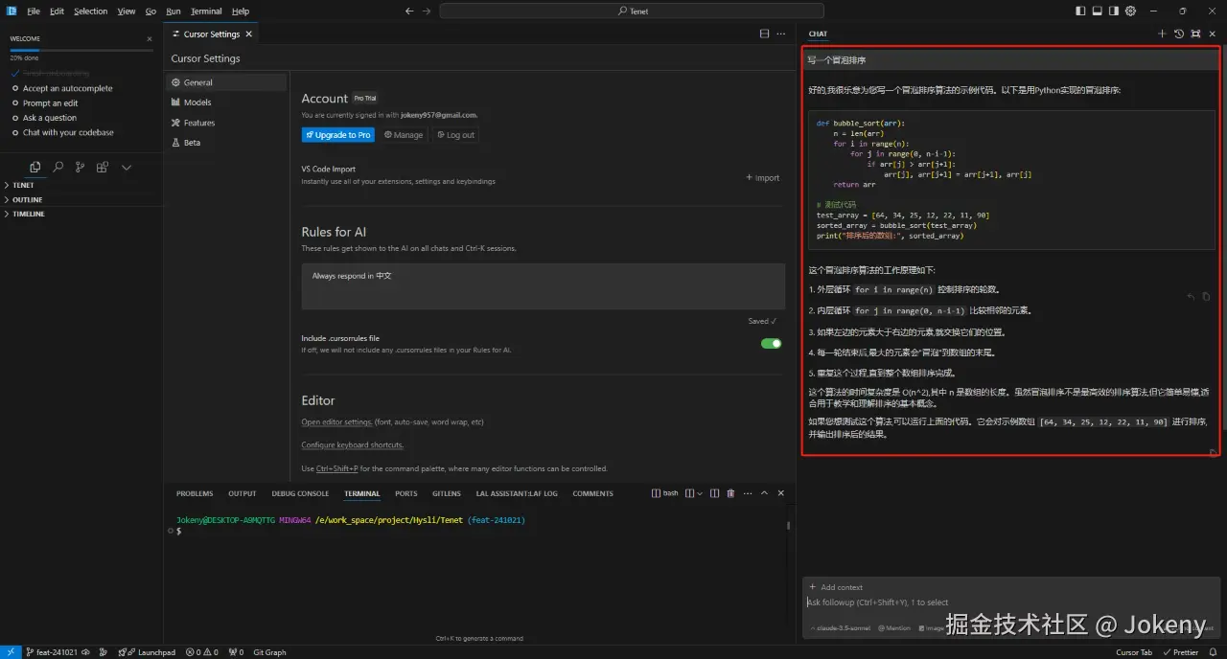Open the Explorer view icon in sidebar
This screenshot has width=1227, height=659.
(35, 167)
